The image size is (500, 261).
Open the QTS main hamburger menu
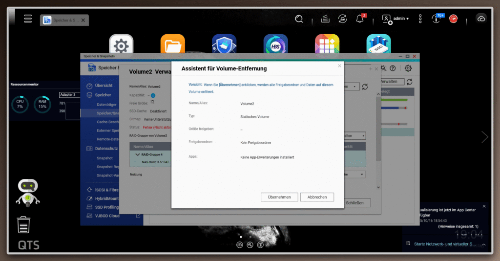28,19
